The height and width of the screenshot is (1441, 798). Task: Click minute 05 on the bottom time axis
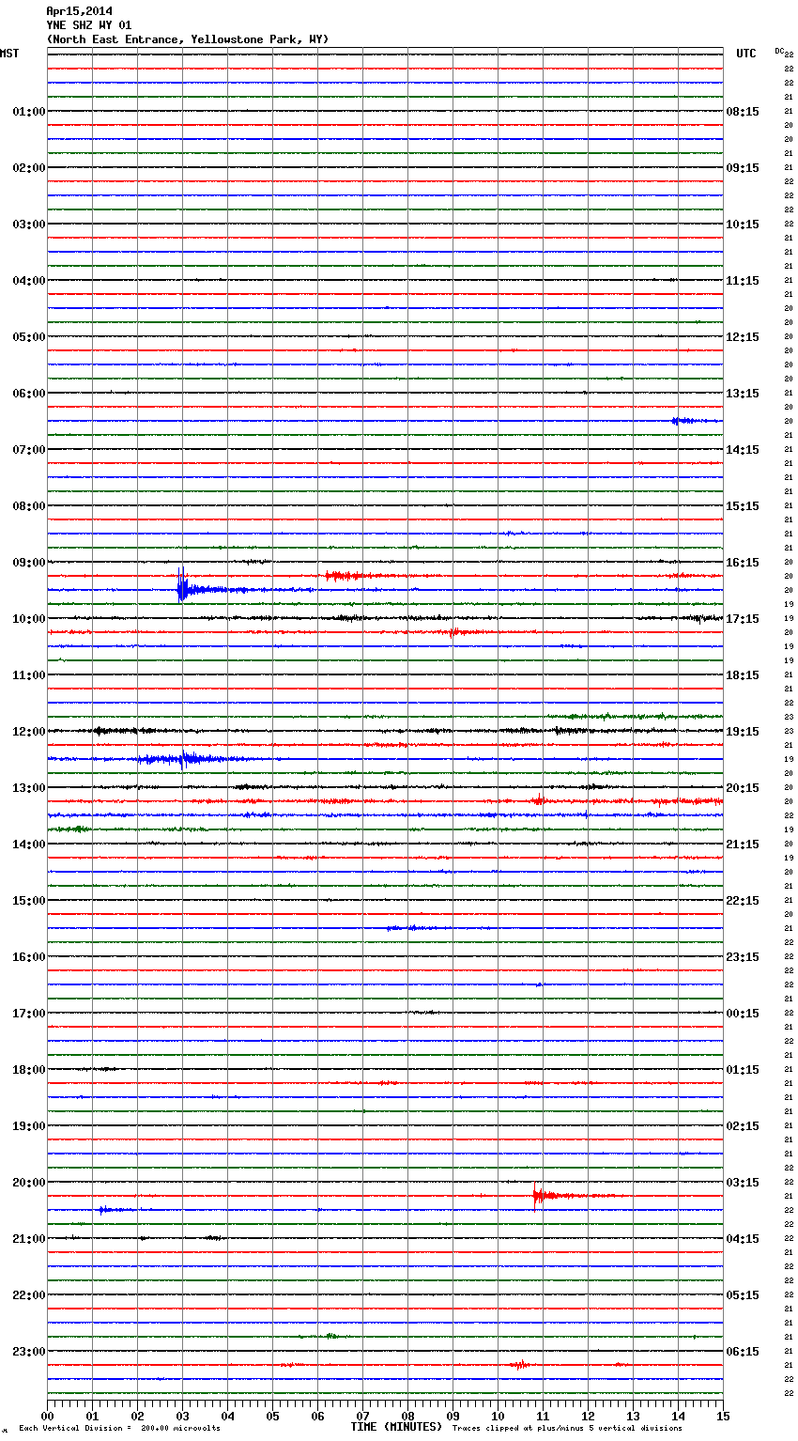(x=272, y=1416)
